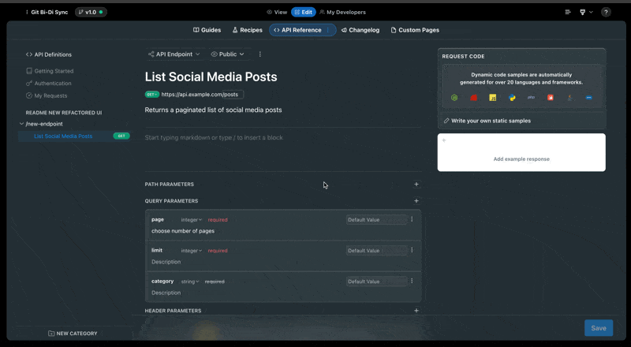Open string type dropdown for category

(x=190, y=282)
